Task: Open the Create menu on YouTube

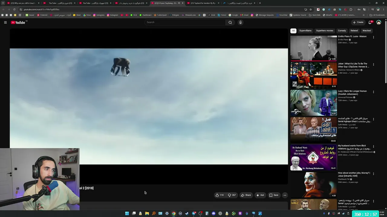Action: (x=358, y=22)
